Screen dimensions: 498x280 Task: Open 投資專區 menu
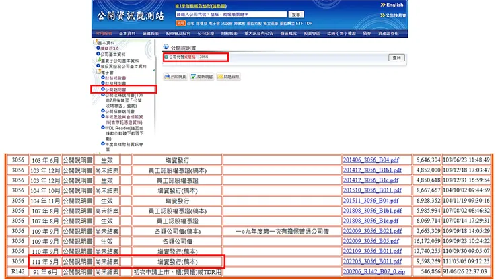pyautogui.click(x=312, y=33)
